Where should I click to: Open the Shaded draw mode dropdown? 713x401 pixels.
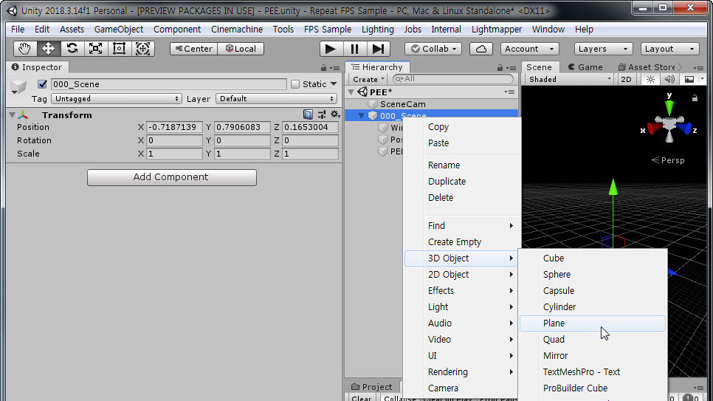point(569,79)
